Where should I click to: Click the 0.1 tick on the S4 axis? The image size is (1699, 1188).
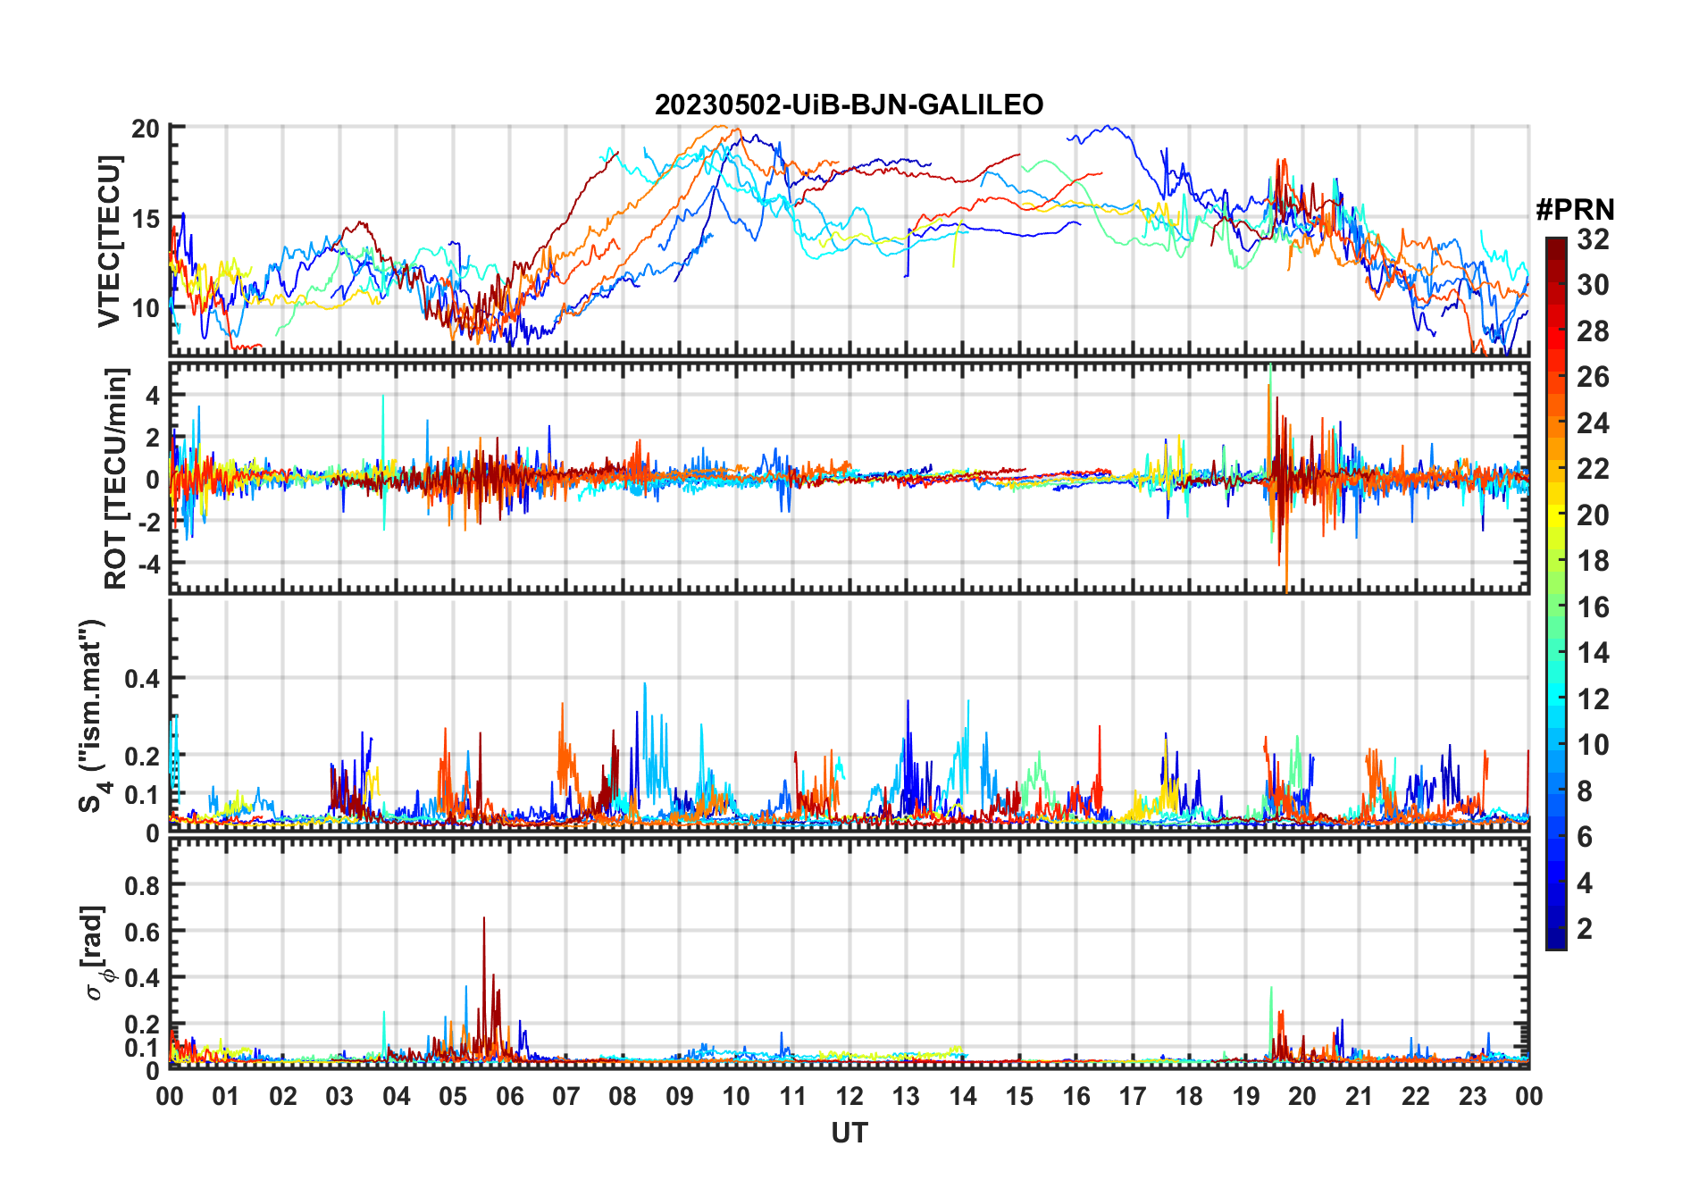[143, 795]
